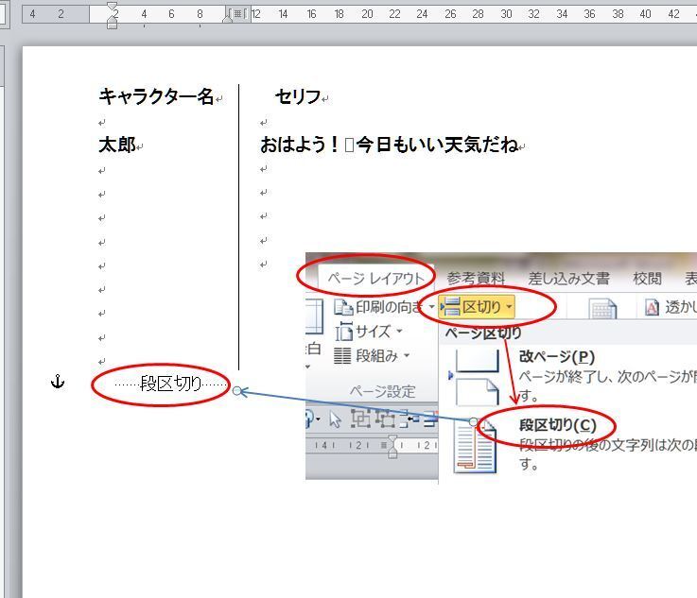Open the 印刷の向き orientation dropdown
697x598 pixels.
click(x=385, y=307)
